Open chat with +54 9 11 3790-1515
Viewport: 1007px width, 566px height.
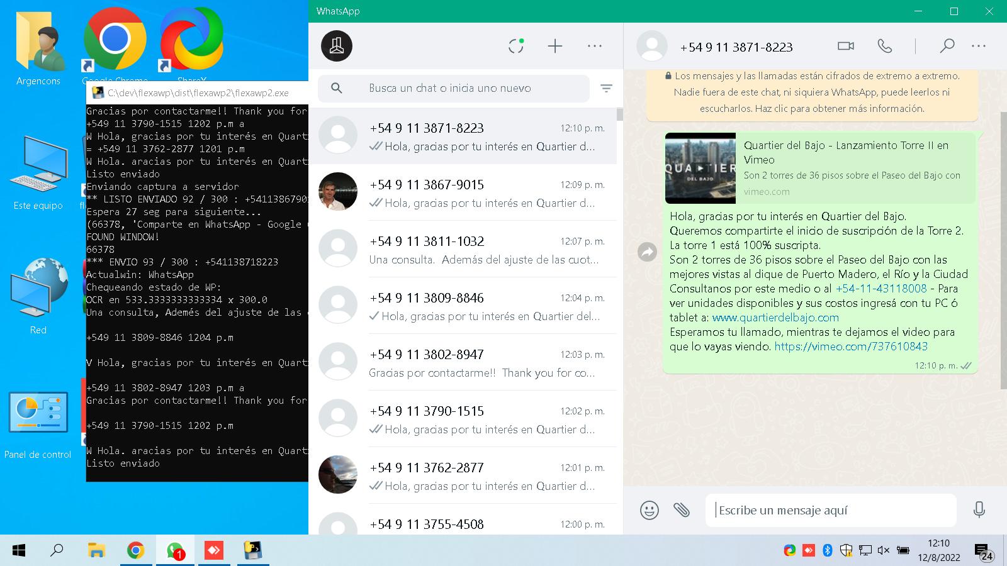[x=463, y=419]
